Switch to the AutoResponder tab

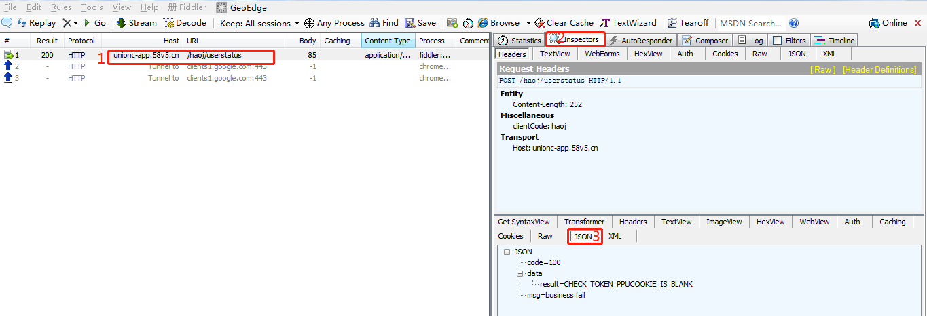[x=640, y=41]
